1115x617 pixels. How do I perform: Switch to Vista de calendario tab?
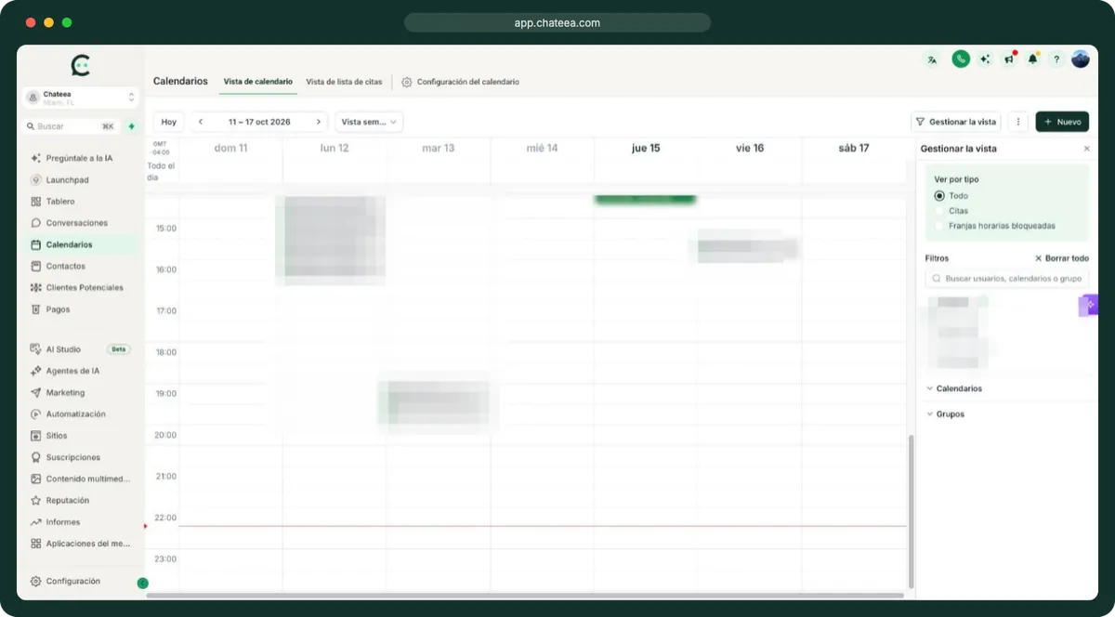point(258,82)
